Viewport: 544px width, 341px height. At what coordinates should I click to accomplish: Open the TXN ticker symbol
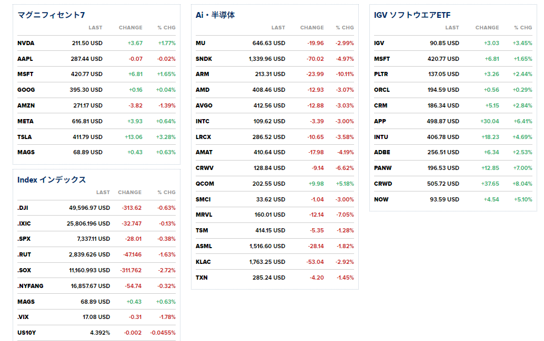202,278
